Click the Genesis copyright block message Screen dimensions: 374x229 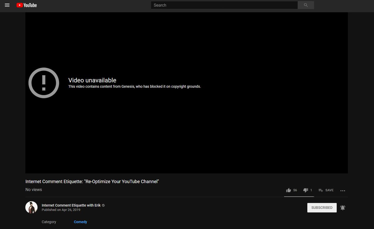(x=135, y=86)
